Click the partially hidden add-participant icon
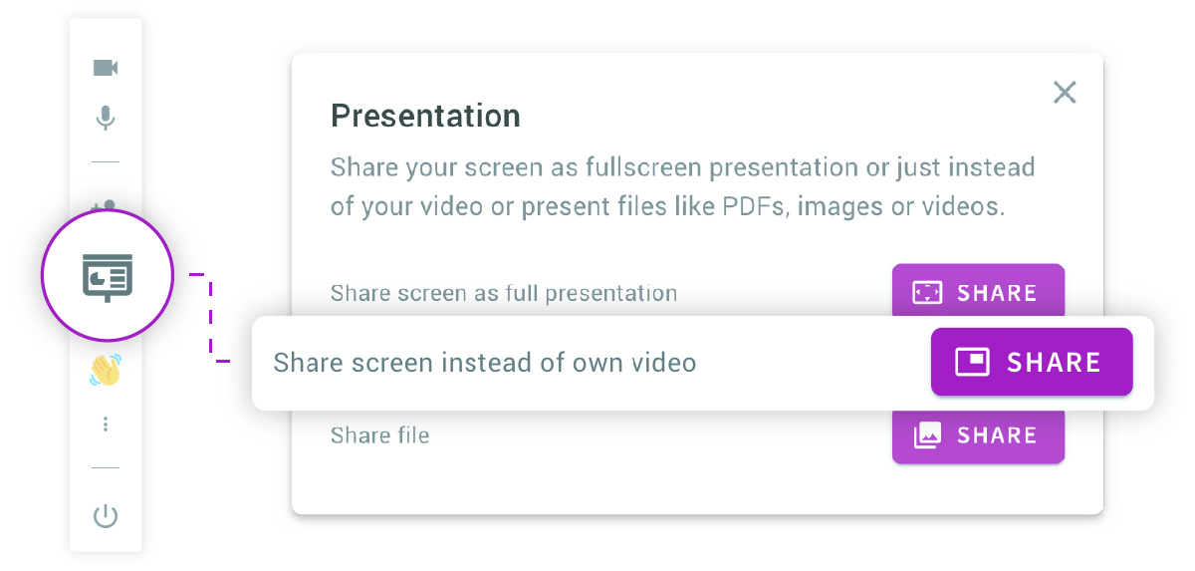 point(104,206)
